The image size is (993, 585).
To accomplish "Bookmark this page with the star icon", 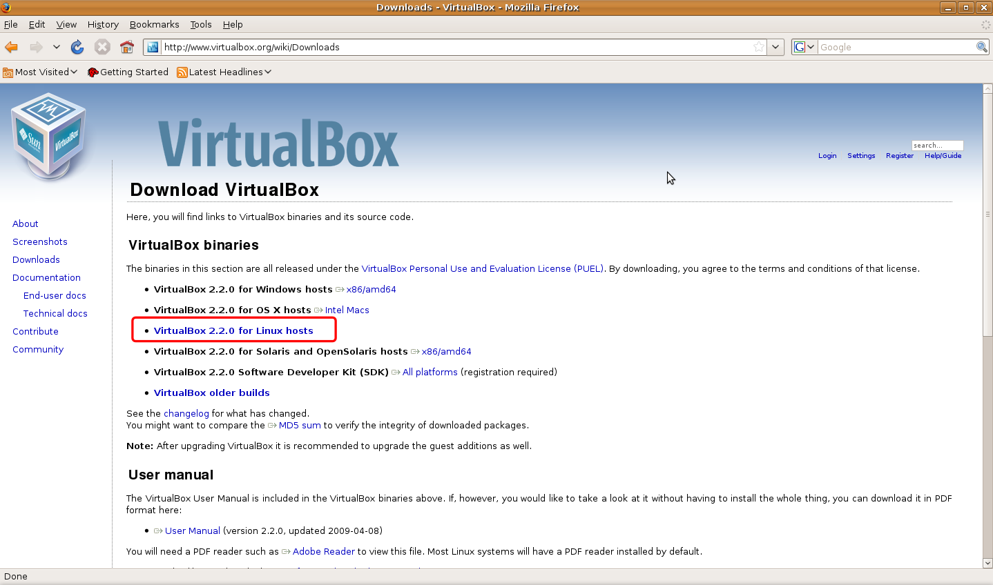I will click(759, 47).
